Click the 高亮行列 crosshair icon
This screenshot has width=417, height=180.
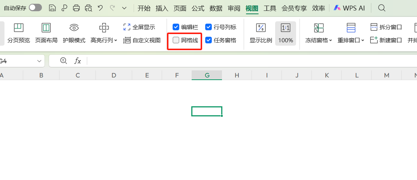coord(104,27)
